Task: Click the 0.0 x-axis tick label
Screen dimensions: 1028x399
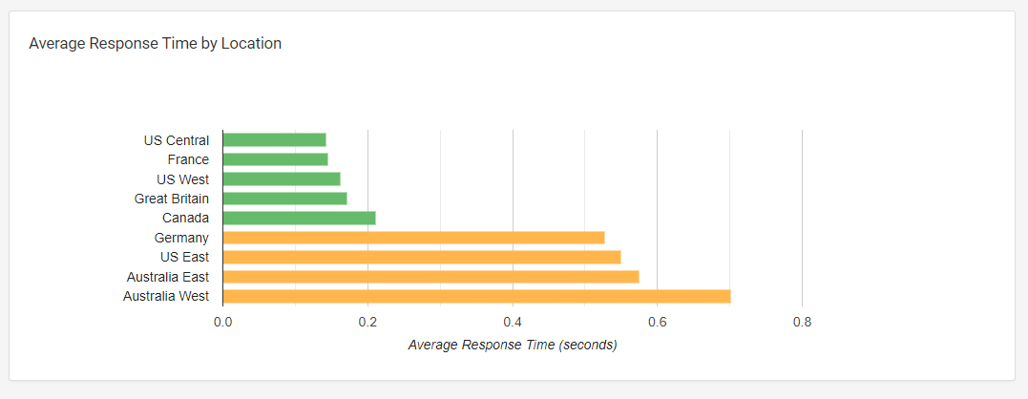Action: [222, 322]
